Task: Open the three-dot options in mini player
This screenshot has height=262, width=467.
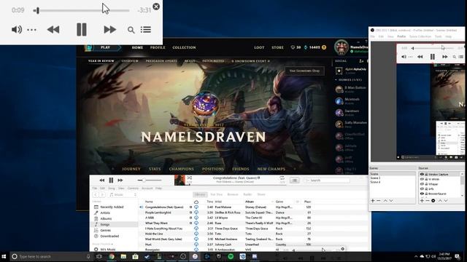Action: pyautogui.click(x=31, y=30)
